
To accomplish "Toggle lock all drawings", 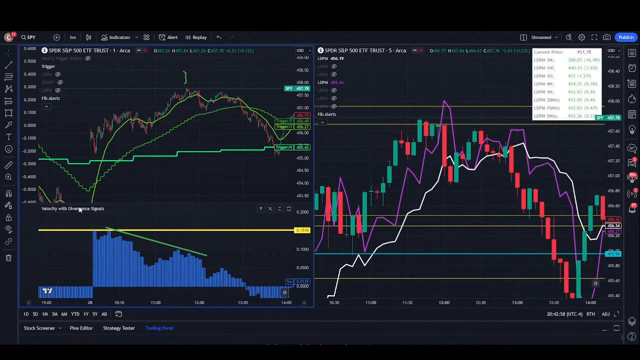I will (x=8, y=217).
